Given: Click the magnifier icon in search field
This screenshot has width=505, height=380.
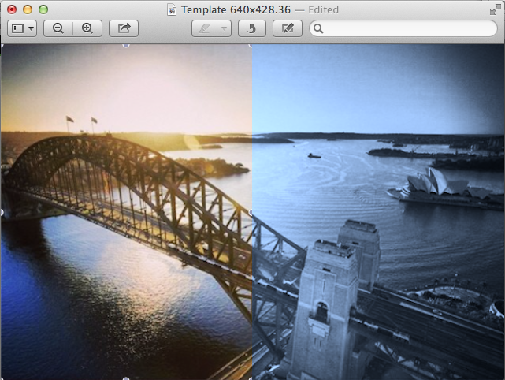Looking at the screenshot, I should [x=318, y=28].
